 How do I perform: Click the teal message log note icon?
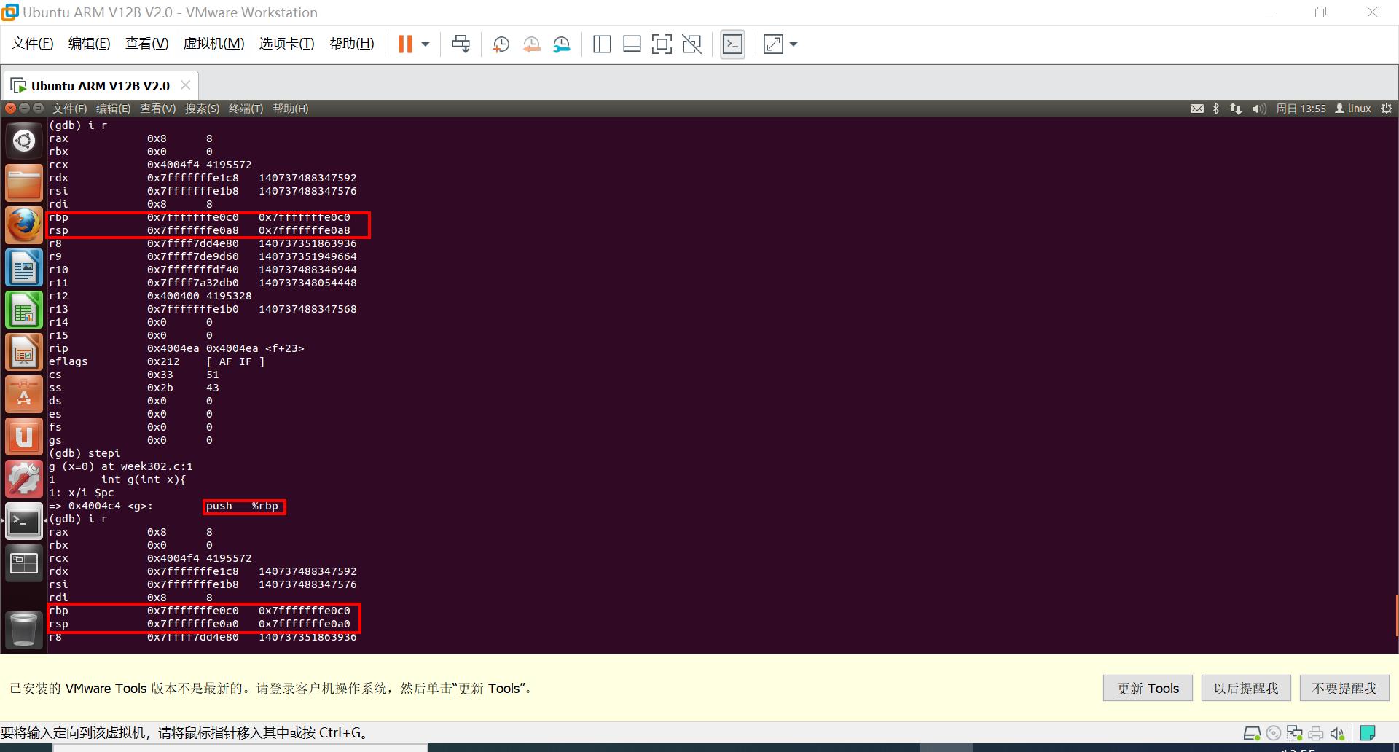point(1368,733)
